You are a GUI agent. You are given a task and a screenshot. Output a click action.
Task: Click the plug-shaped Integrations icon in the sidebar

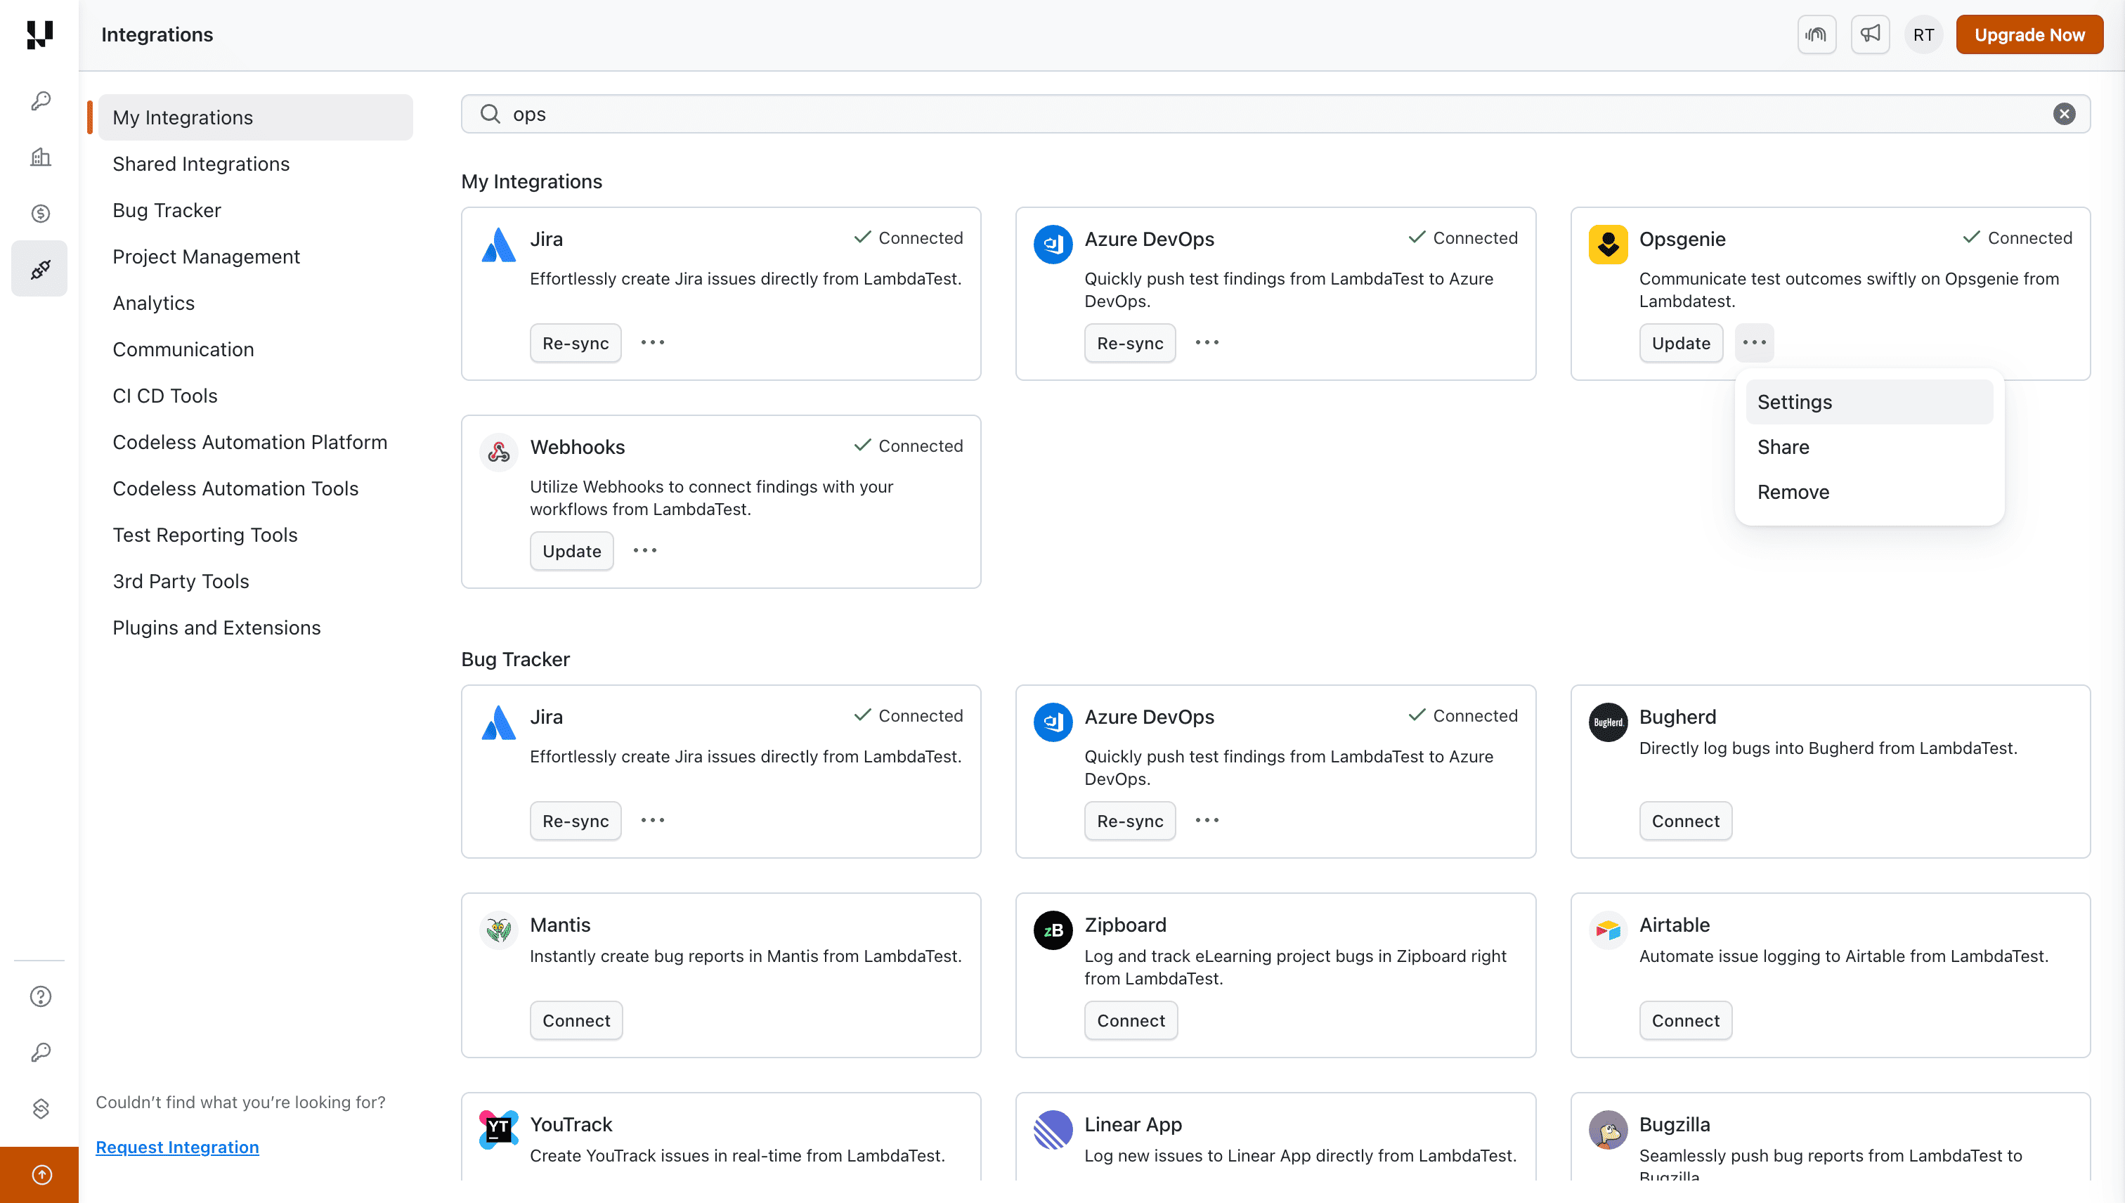click(39, 268)
